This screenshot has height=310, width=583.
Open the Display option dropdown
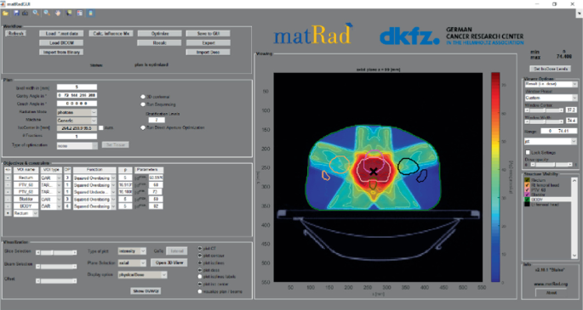click(x=142, y=275)
